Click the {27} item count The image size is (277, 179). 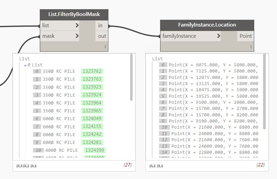pyautogui.click(x=127, y=165)
